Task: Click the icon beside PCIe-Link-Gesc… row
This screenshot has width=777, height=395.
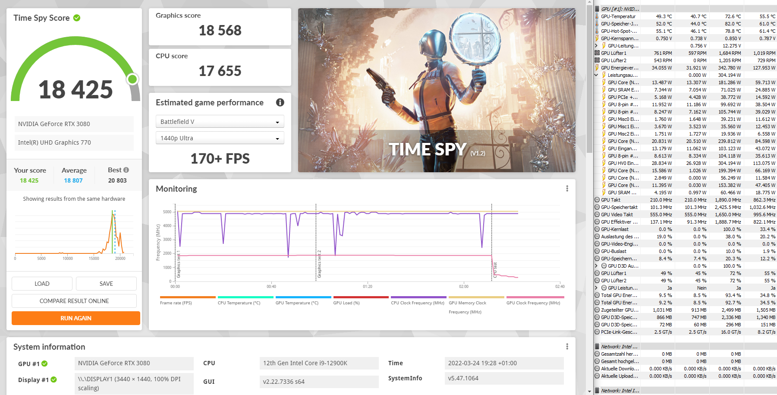Action: click(597, 332)
